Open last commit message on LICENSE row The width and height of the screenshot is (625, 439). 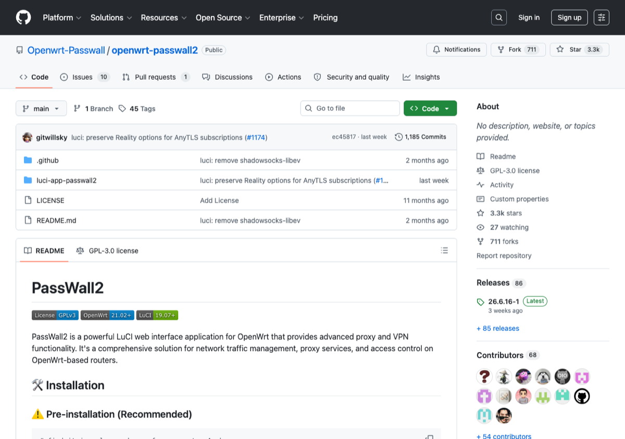(219, 200)
